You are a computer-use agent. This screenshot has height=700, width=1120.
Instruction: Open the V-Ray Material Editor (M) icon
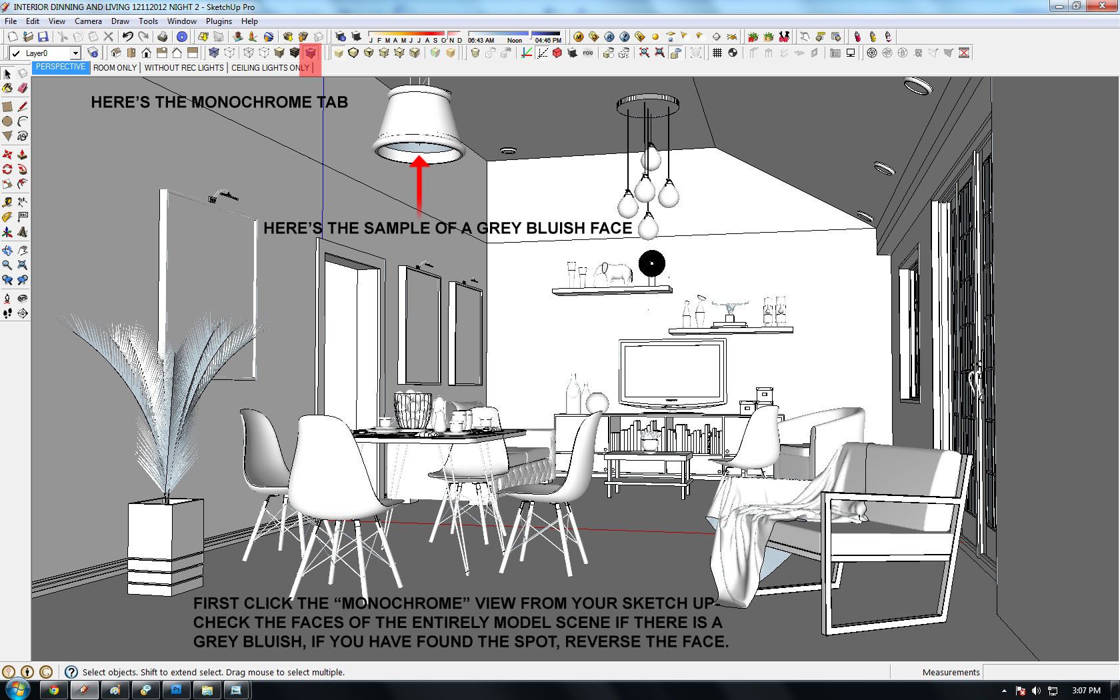pos(578,37)
